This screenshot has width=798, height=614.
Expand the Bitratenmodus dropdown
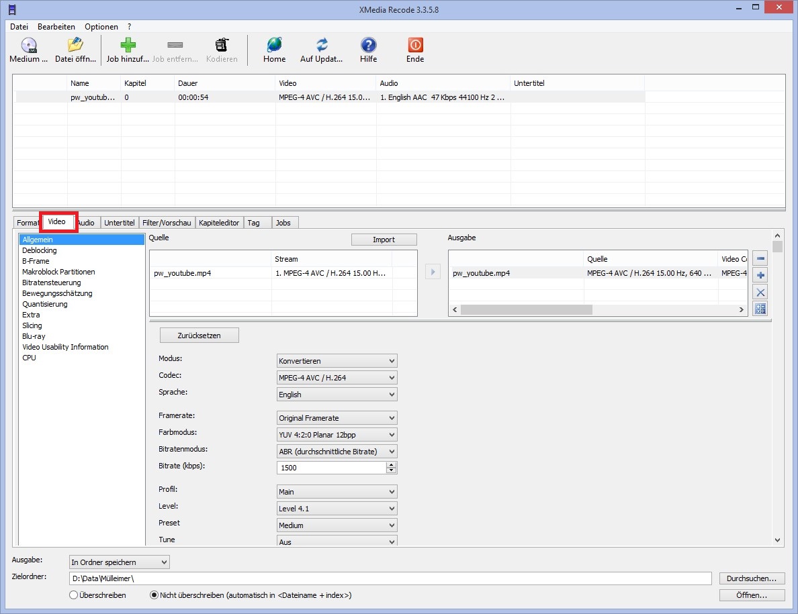[337, 452]
